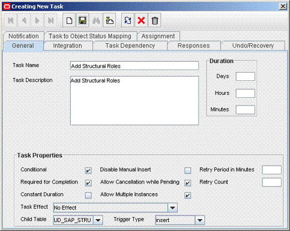Go to the previous record
The image size is (290, 231).
pos(24,20)
